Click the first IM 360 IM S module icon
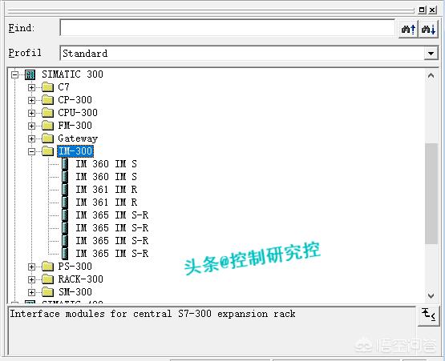Image resolution: width=445 pixels, height=361 pixels. click(65, 164)
